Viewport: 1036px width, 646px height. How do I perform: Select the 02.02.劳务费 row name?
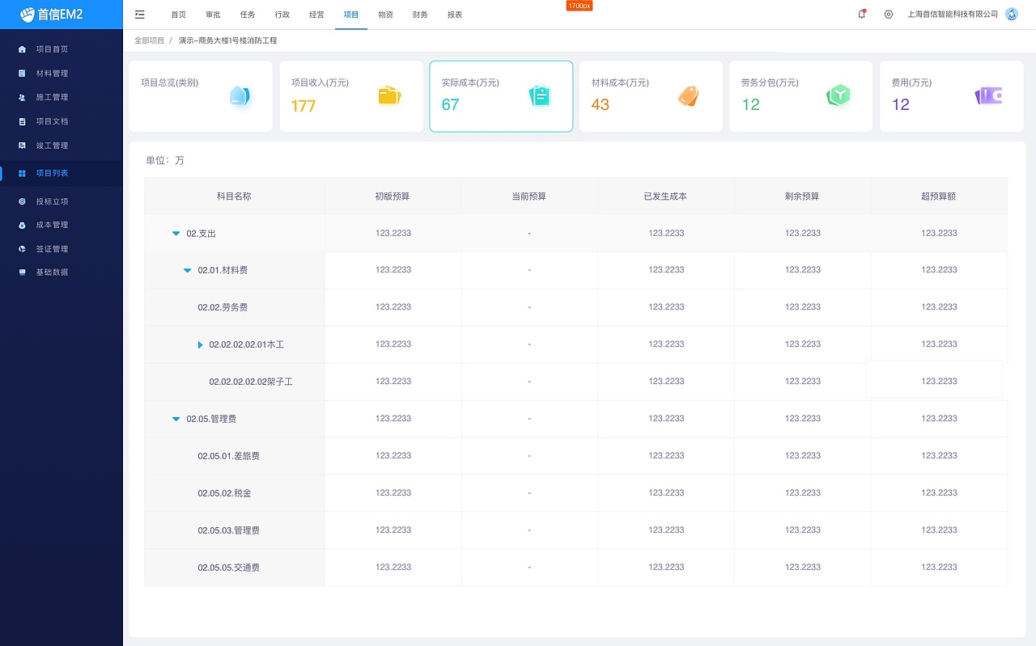tap(223, 308)
